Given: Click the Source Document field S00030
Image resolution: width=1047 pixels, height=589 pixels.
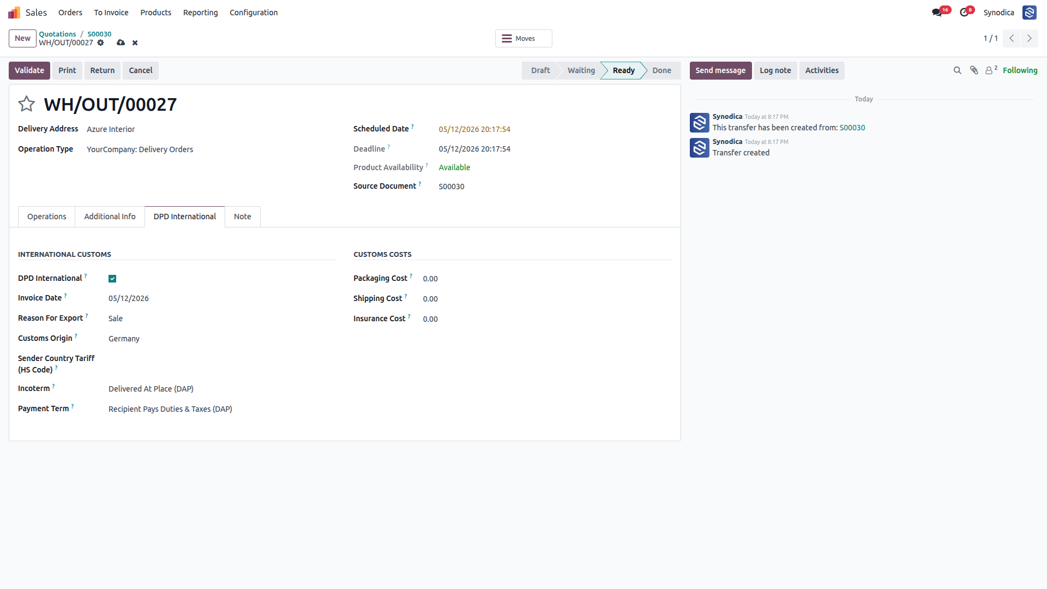Looking at the screenshot, I should (x=555, y=187).
